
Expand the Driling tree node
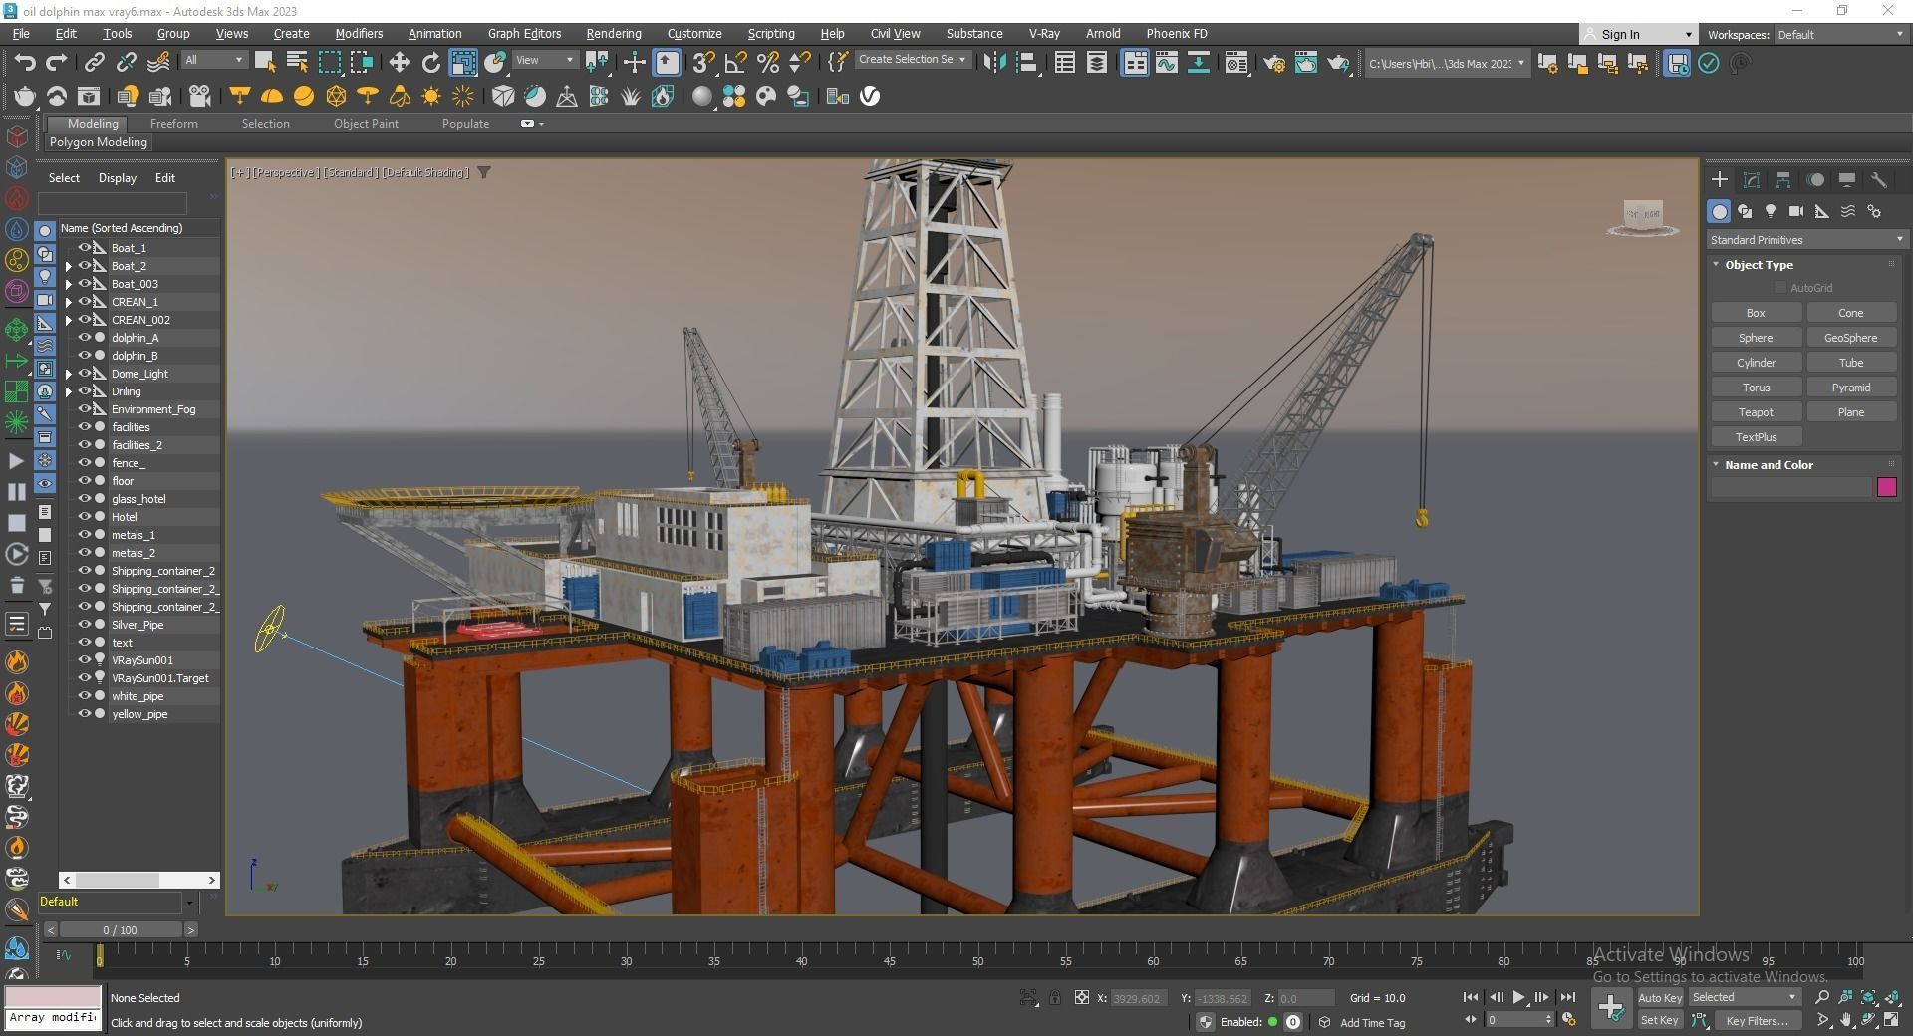[x=69, y=391]
